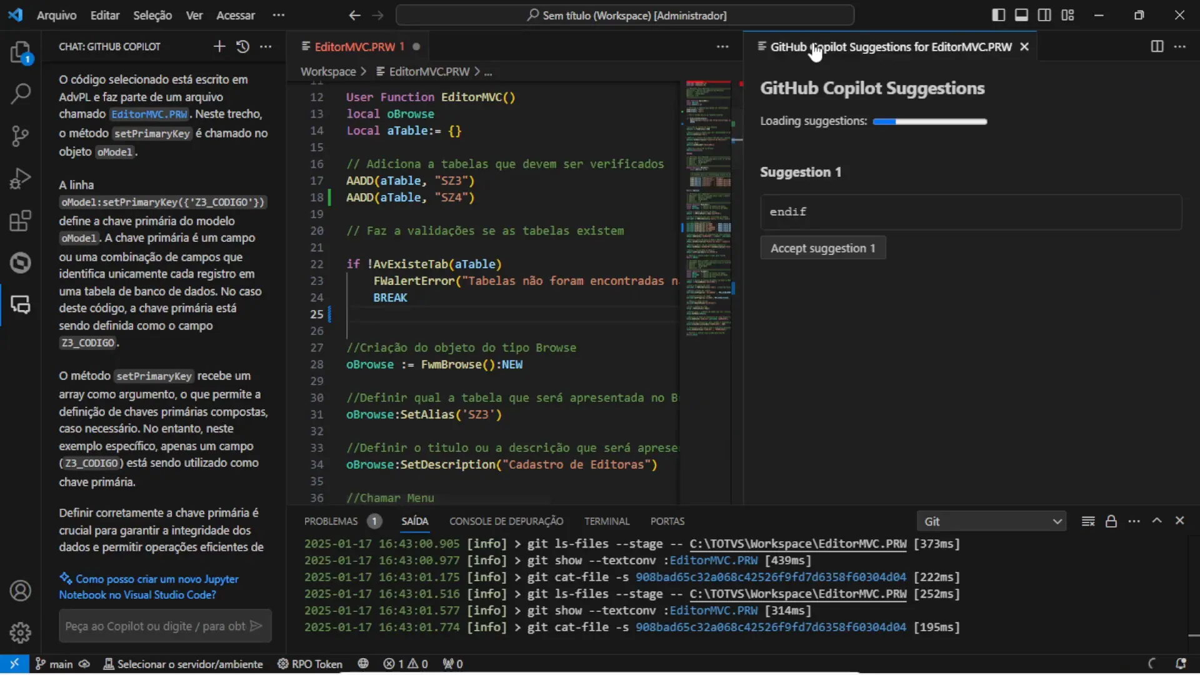Click Selecionar o servidor/ambiente status item

click(183, 664)
